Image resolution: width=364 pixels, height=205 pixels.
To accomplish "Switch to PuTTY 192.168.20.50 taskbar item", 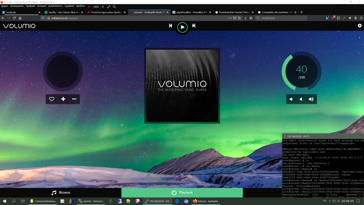I will point(158,201).
